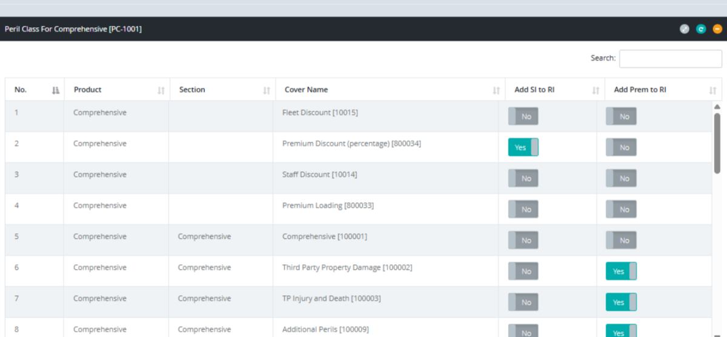Screen dimensions: 727x337
Task: Switch off Add Prem for TP Injury and Death
Action: pyautogui.click(x=621, y=302)
